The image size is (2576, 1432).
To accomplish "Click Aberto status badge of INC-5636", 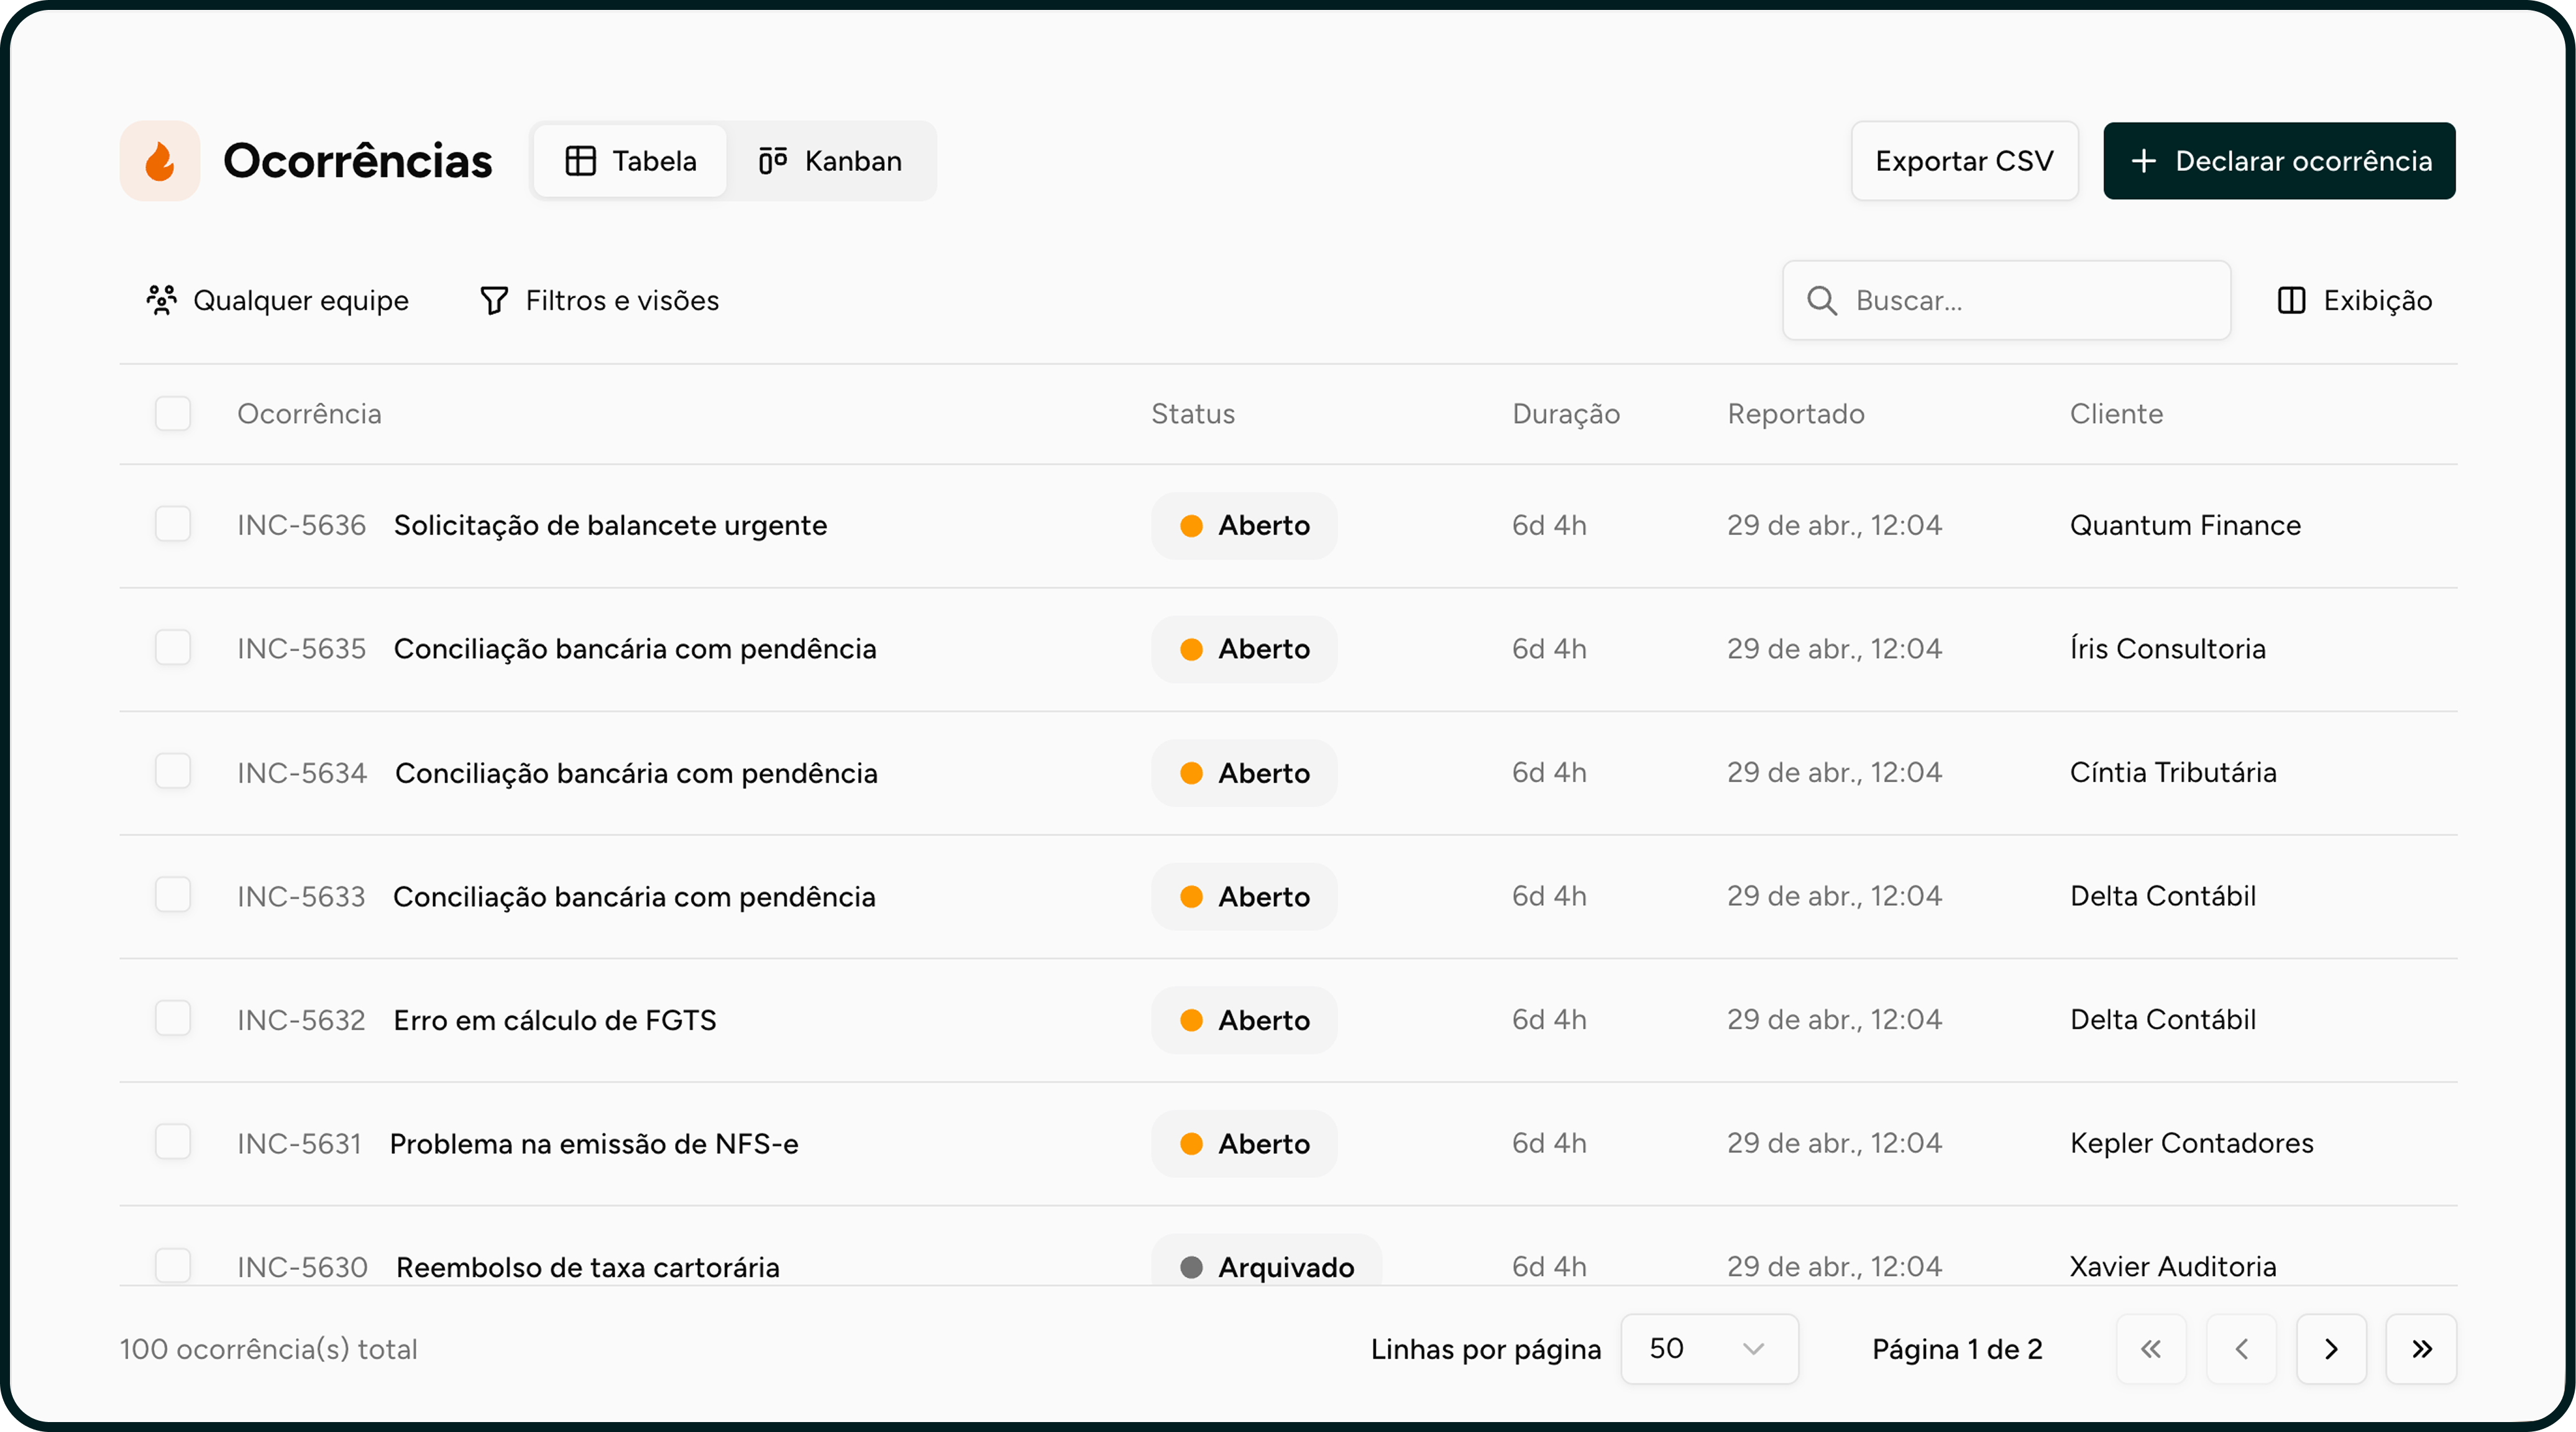I will 1244,526.
